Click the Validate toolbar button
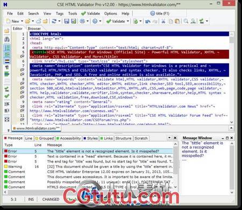 116,21
